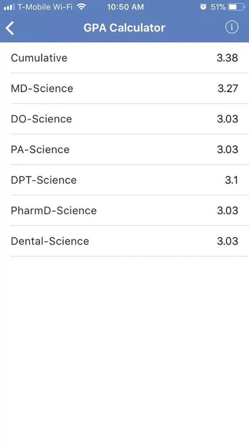Tap the 3.38 cumulative value
The width and height of the screenshot is (249, 443).
[x=227, y=58]
